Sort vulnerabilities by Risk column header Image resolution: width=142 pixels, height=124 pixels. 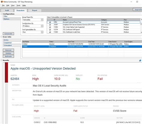[x=132, y=20]
